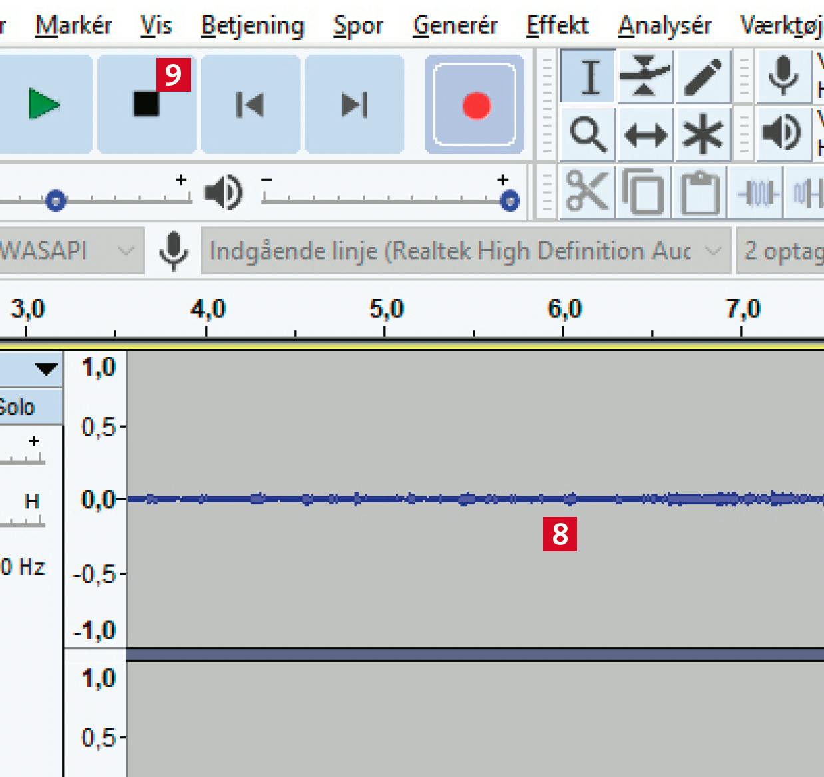Click the Paste clipboard icon
Viewport: 824px width, 777px height.
pos(700,193)
